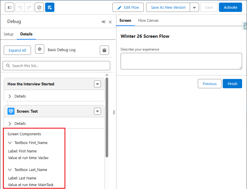Click the Screen Components heading
This screenshot has height=189, width=247.
24,134
